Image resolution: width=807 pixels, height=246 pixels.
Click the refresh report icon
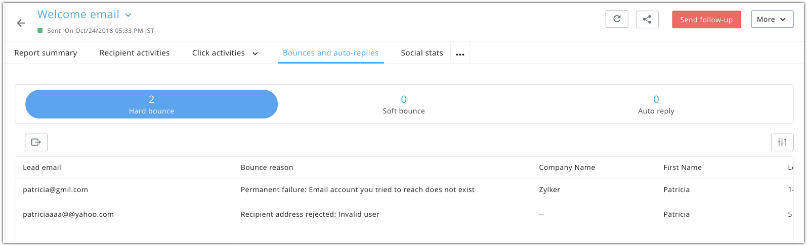click(x=617, y=19)
